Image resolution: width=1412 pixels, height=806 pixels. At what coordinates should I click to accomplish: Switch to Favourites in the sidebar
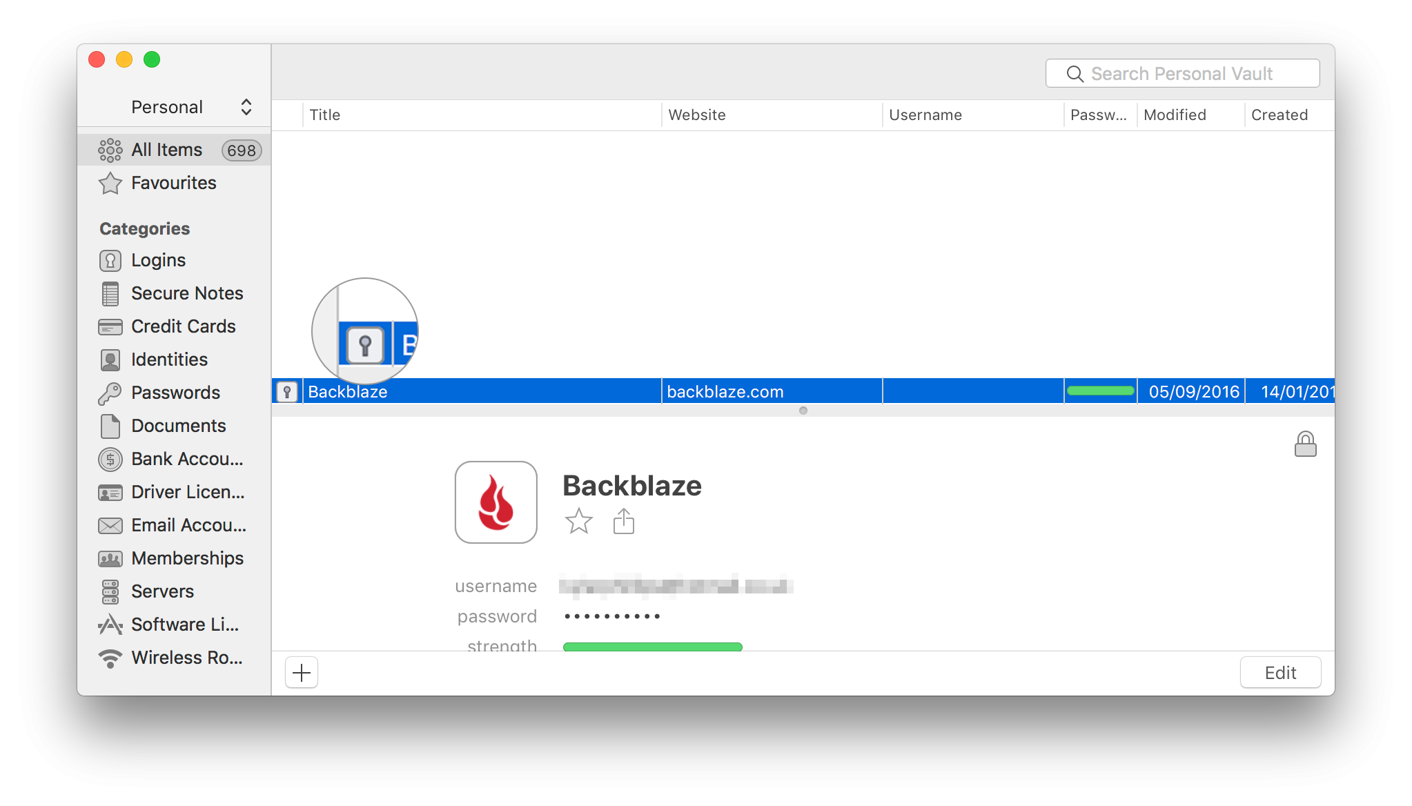pyautogui.click(x=173, y=183)
